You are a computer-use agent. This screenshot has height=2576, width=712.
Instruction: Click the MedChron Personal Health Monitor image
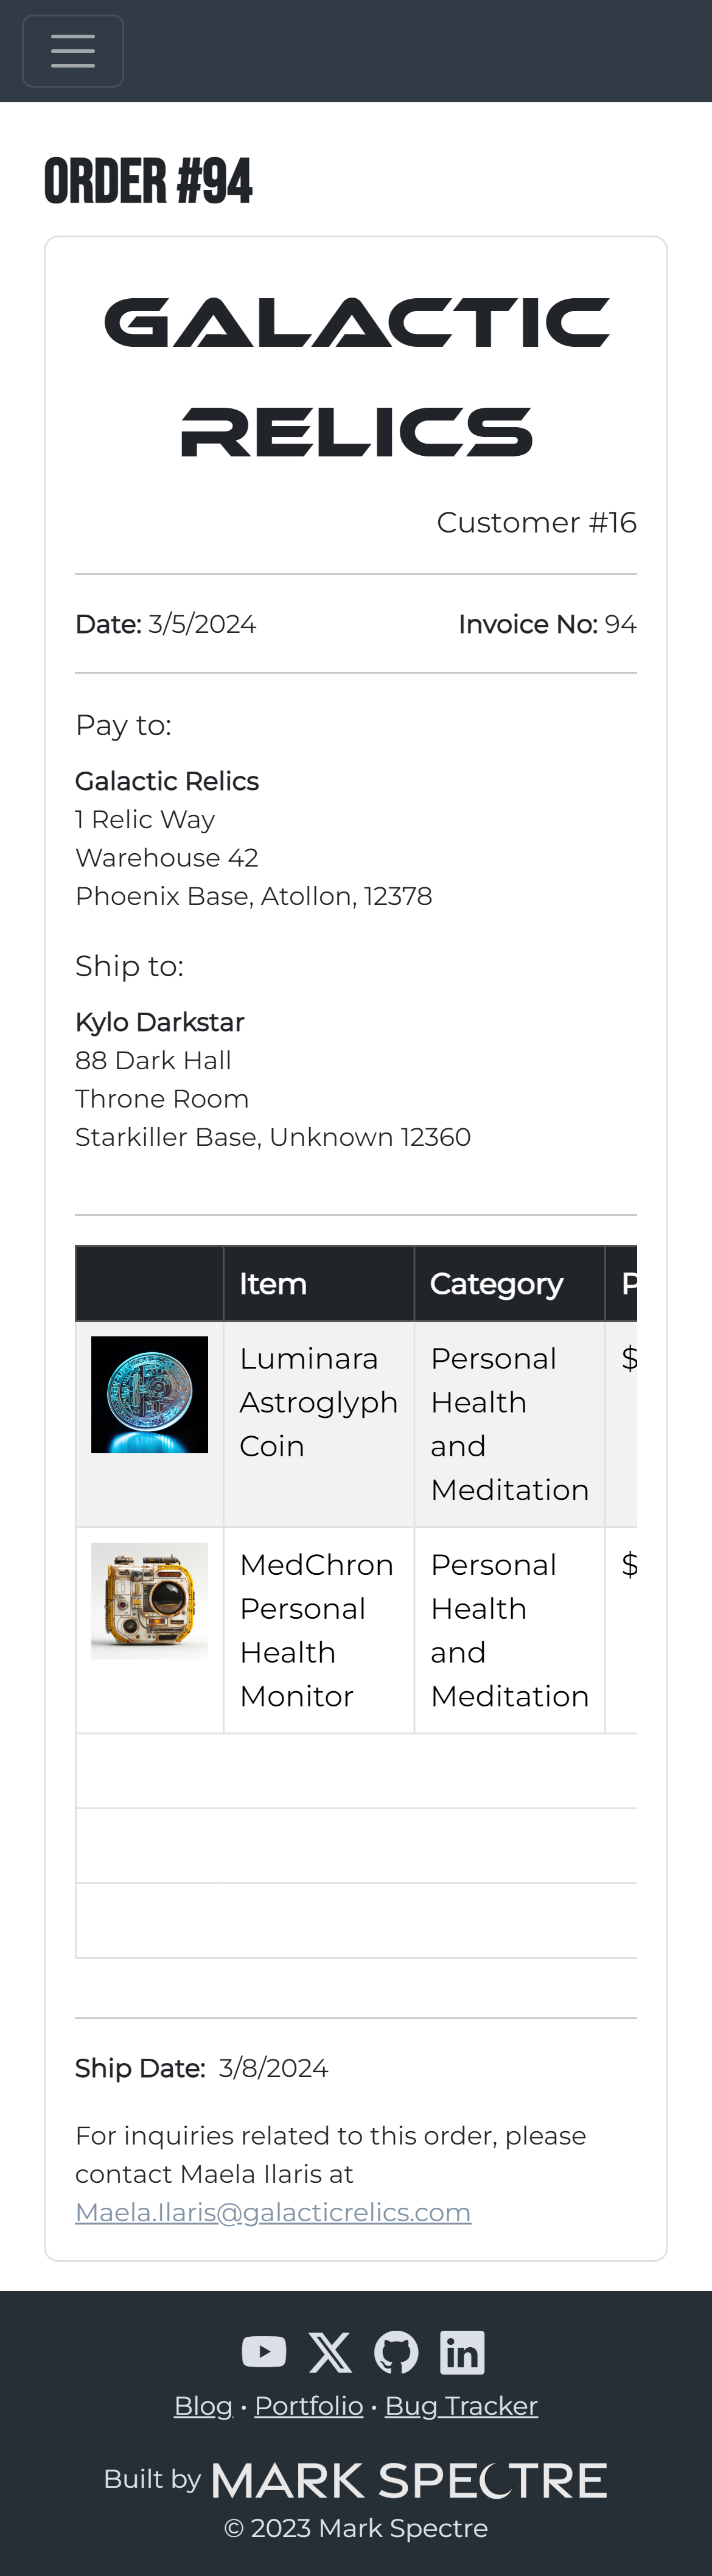[150, 1600]
